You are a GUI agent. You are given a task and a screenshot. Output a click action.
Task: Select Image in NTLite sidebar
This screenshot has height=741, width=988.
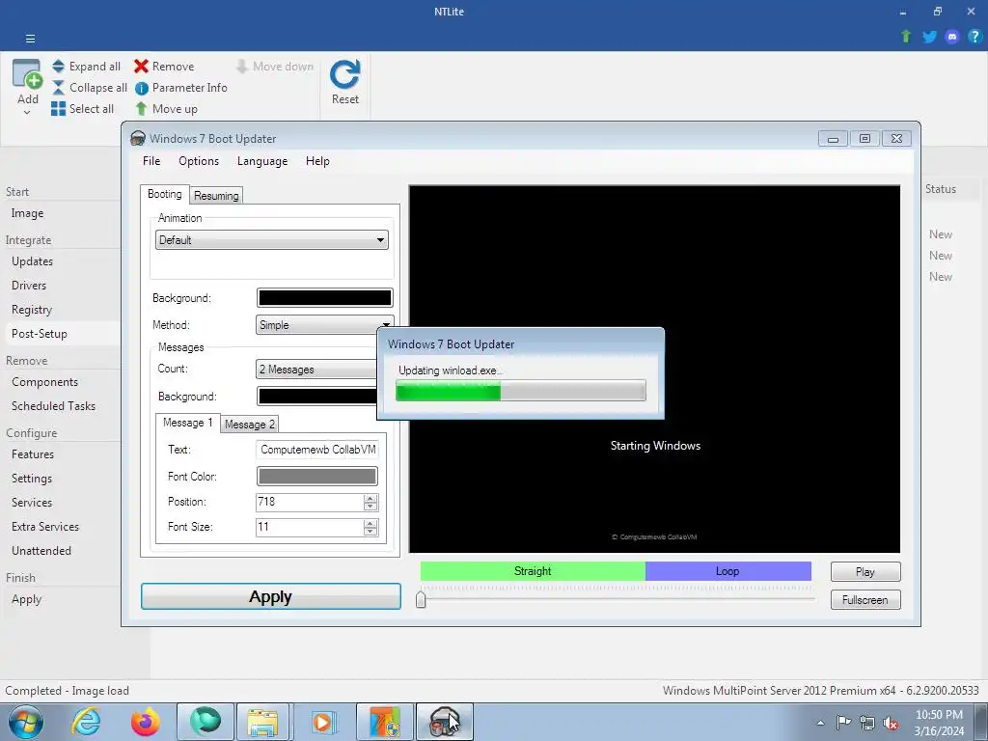(x=27, y=213)
